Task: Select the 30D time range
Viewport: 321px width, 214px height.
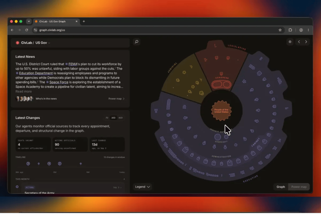Action: tap(113, 118)
